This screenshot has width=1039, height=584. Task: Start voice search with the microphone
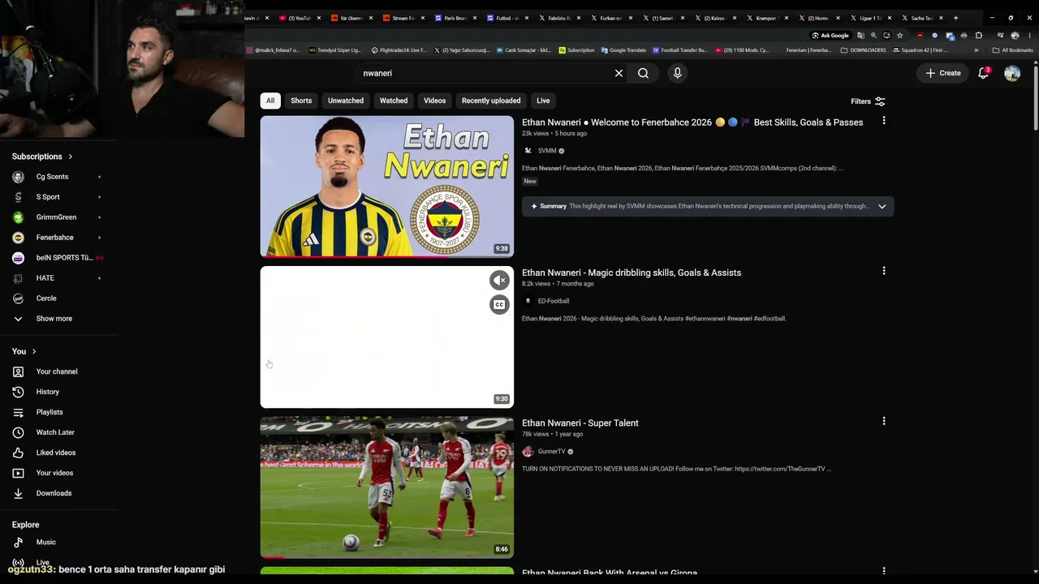(x=677, y=73)
